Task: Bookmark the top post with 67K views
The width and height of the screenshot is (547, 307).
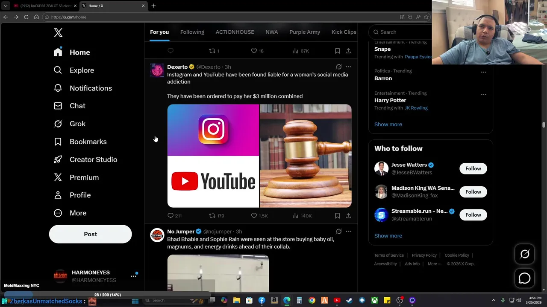Action: 337,51
